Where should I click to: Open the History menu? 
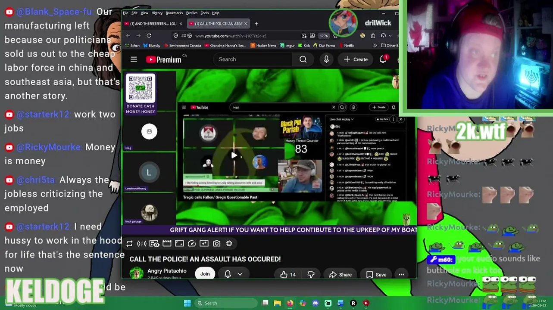pos(157,13)
